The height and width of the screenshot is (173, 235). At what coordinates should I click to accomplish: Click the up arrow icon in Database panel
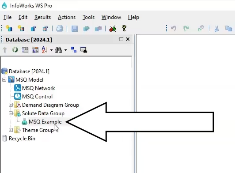click(x=5, y=50)
